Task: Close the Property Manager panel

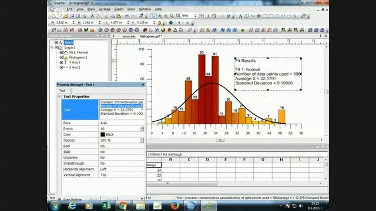Action: coord(143,84)
